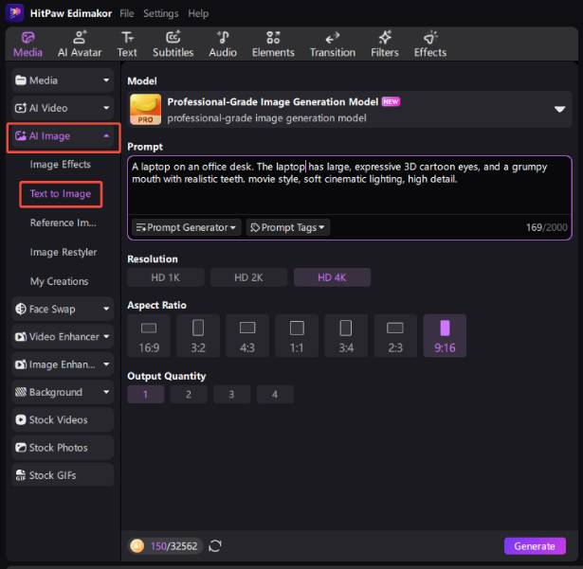This screenshot has height=569, width=583.
Task: Open the AI Avatar tool
Action: click(x=80, y=44)
